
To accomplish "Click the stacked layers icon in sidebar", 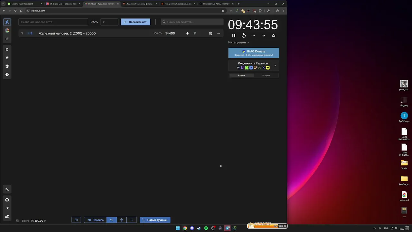I will [7, 58].
